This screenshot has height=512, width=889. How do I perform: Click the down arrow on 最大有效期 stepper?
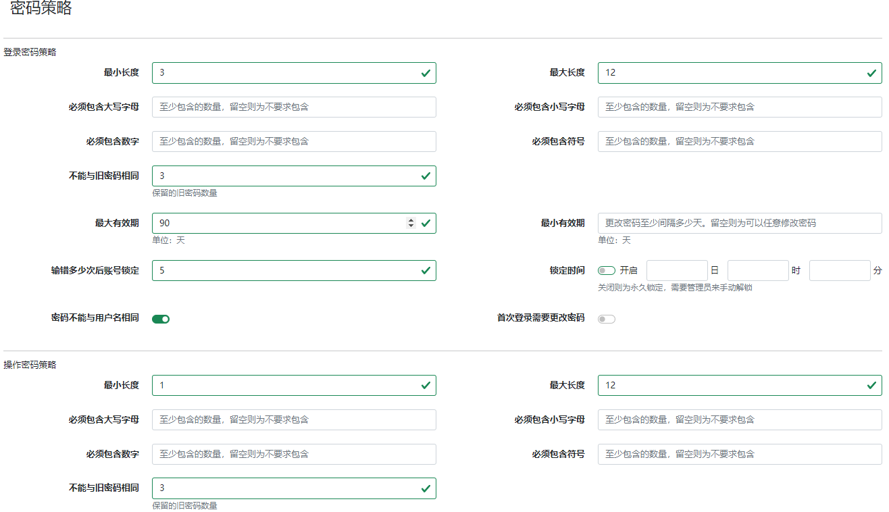(411, 227)
